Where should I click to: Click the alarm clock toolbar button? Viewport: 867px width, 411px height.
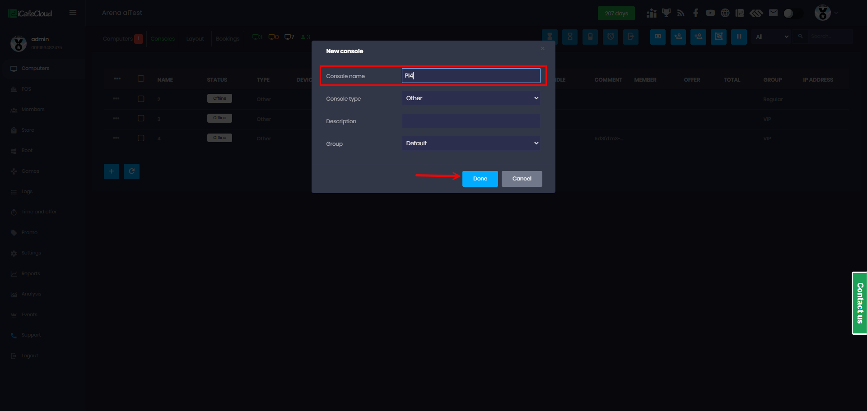(611, 37)
